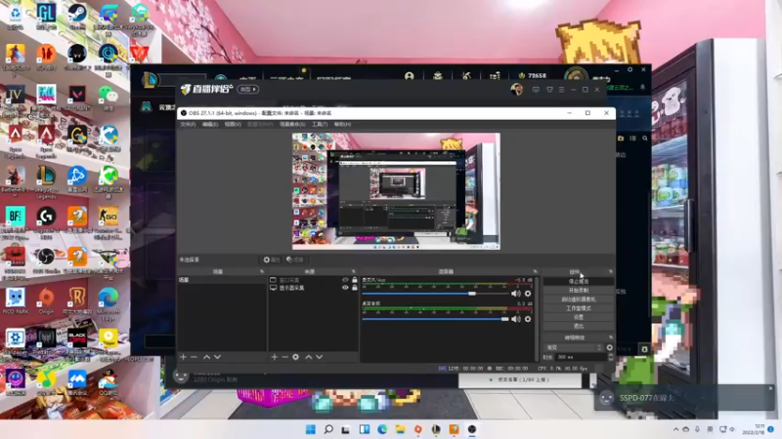Move selected source up in list

[309, 357]
